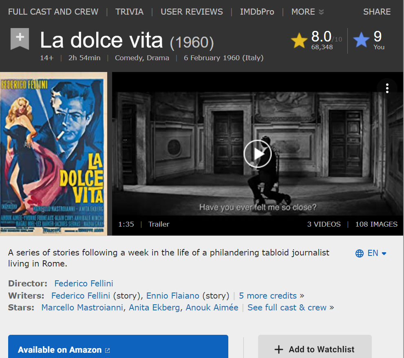Click the blue user rating star
Image resolution: width=404 pixels, height=358 pixels.
361,41
